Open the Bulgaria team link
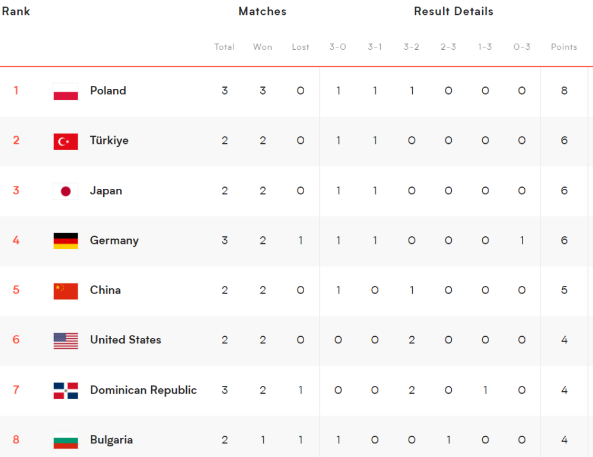The height and width of the screenshot is (457, 593). coord(111,440)
